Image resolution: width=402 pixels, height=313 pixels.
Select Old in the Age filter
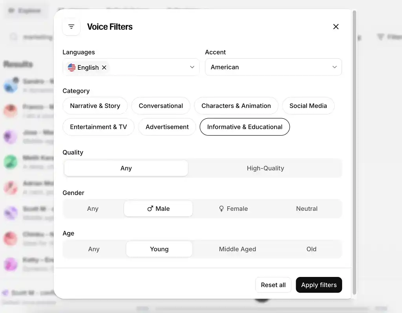(x=311, y=249)
